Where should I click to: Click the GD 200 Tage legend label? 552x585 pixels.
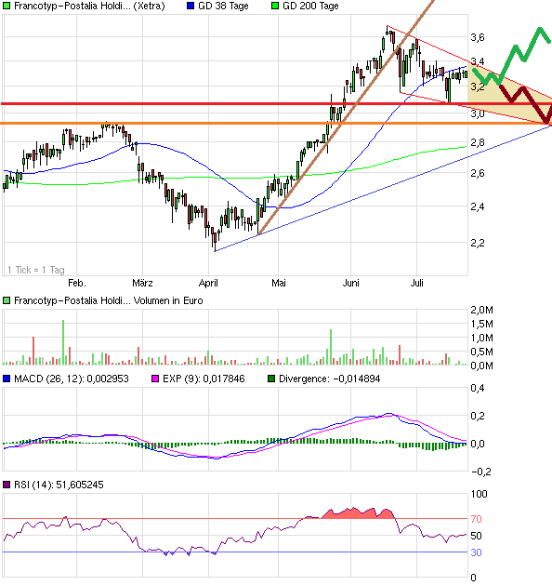310,6
